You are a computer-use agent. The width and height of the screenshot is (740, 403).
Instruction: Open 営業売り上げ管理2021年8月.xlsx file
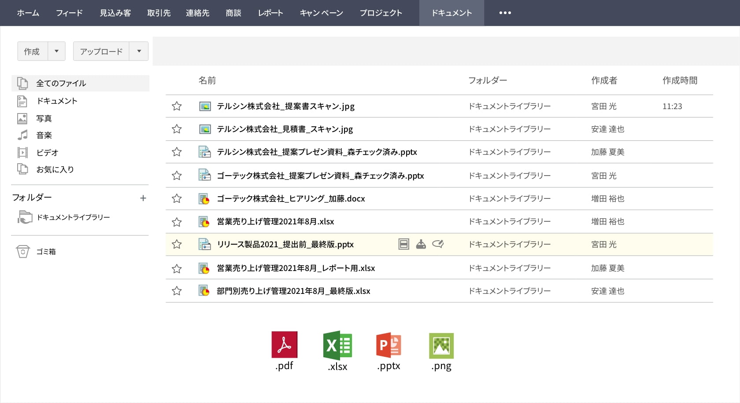click(x=275, y=222)
